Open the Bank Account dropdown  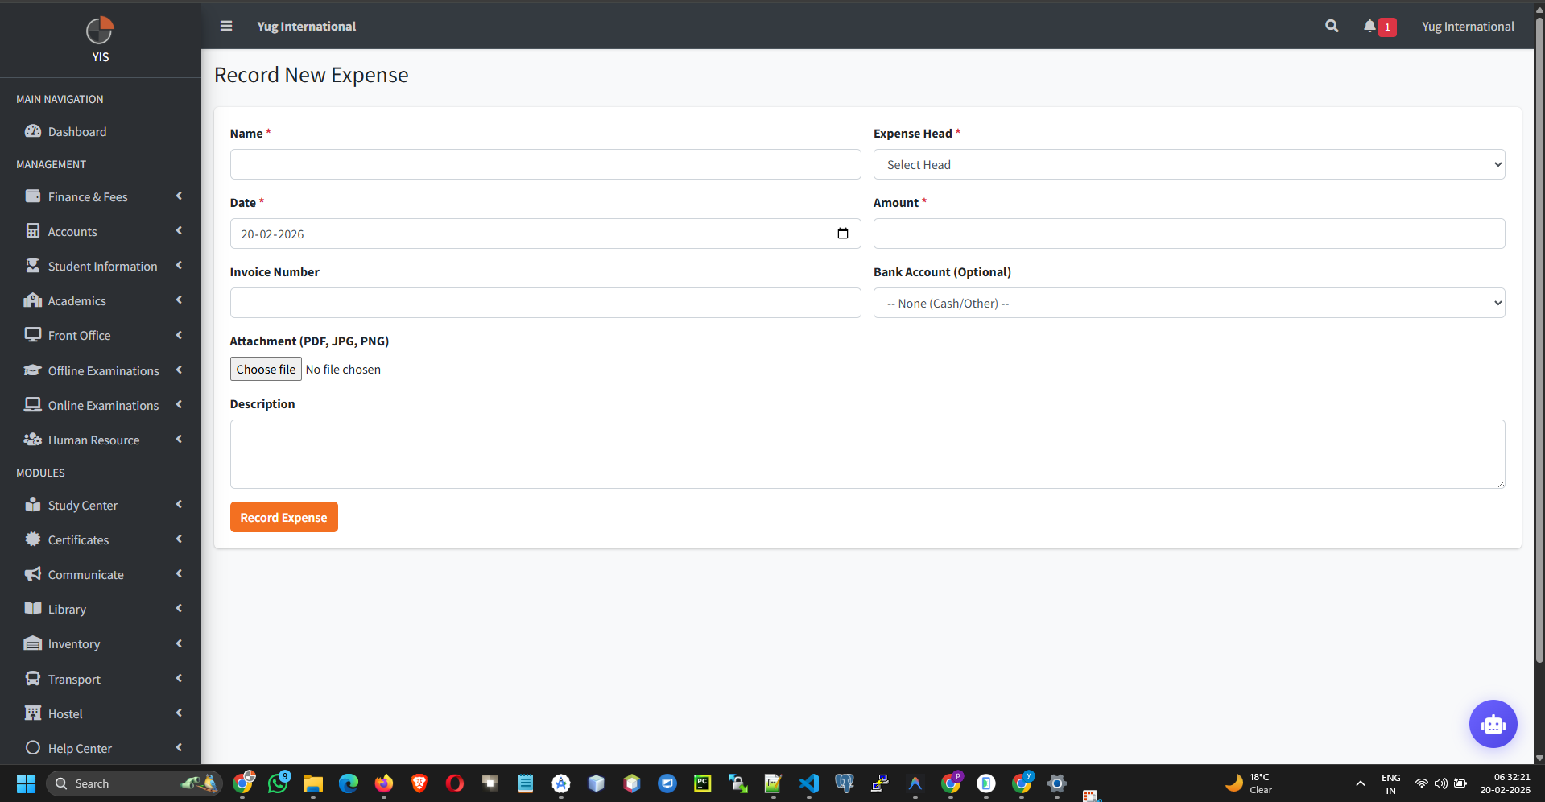point(1188,303)
